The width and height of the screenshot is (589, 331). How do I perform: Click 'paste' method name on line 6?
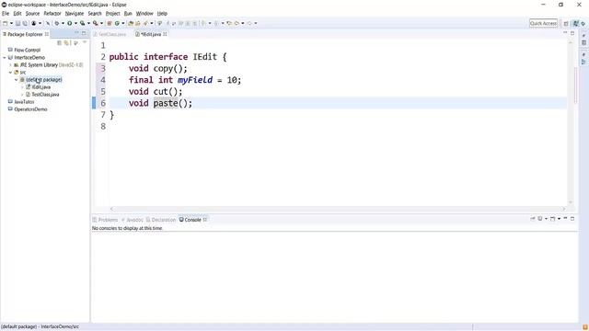[x=166, y=103]
